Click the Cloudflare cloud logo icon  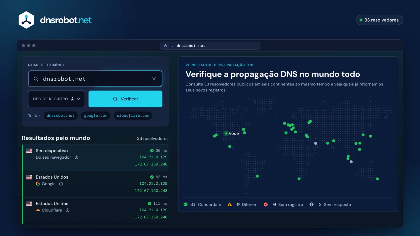tap(38, 210)
